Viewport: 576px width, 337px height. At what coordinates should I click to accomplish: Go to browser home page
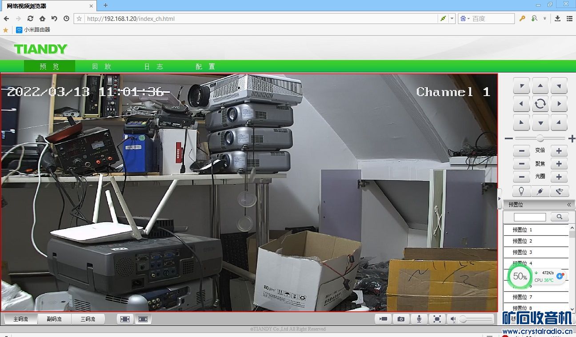pos(42,19)
